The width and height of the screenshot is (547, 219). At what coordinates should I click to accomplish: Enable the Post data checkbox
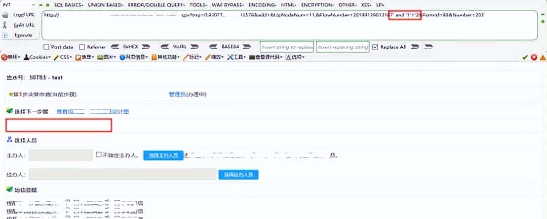click(46, 47)
